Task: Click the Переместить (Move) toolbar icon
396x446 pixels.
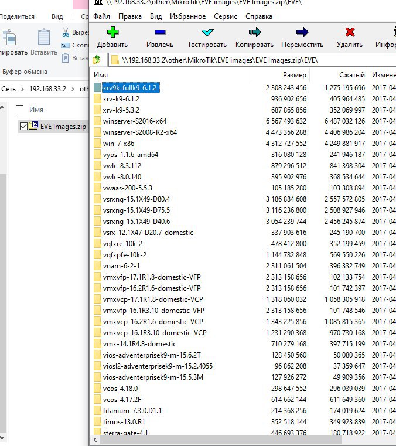Action: pos(302,32)
